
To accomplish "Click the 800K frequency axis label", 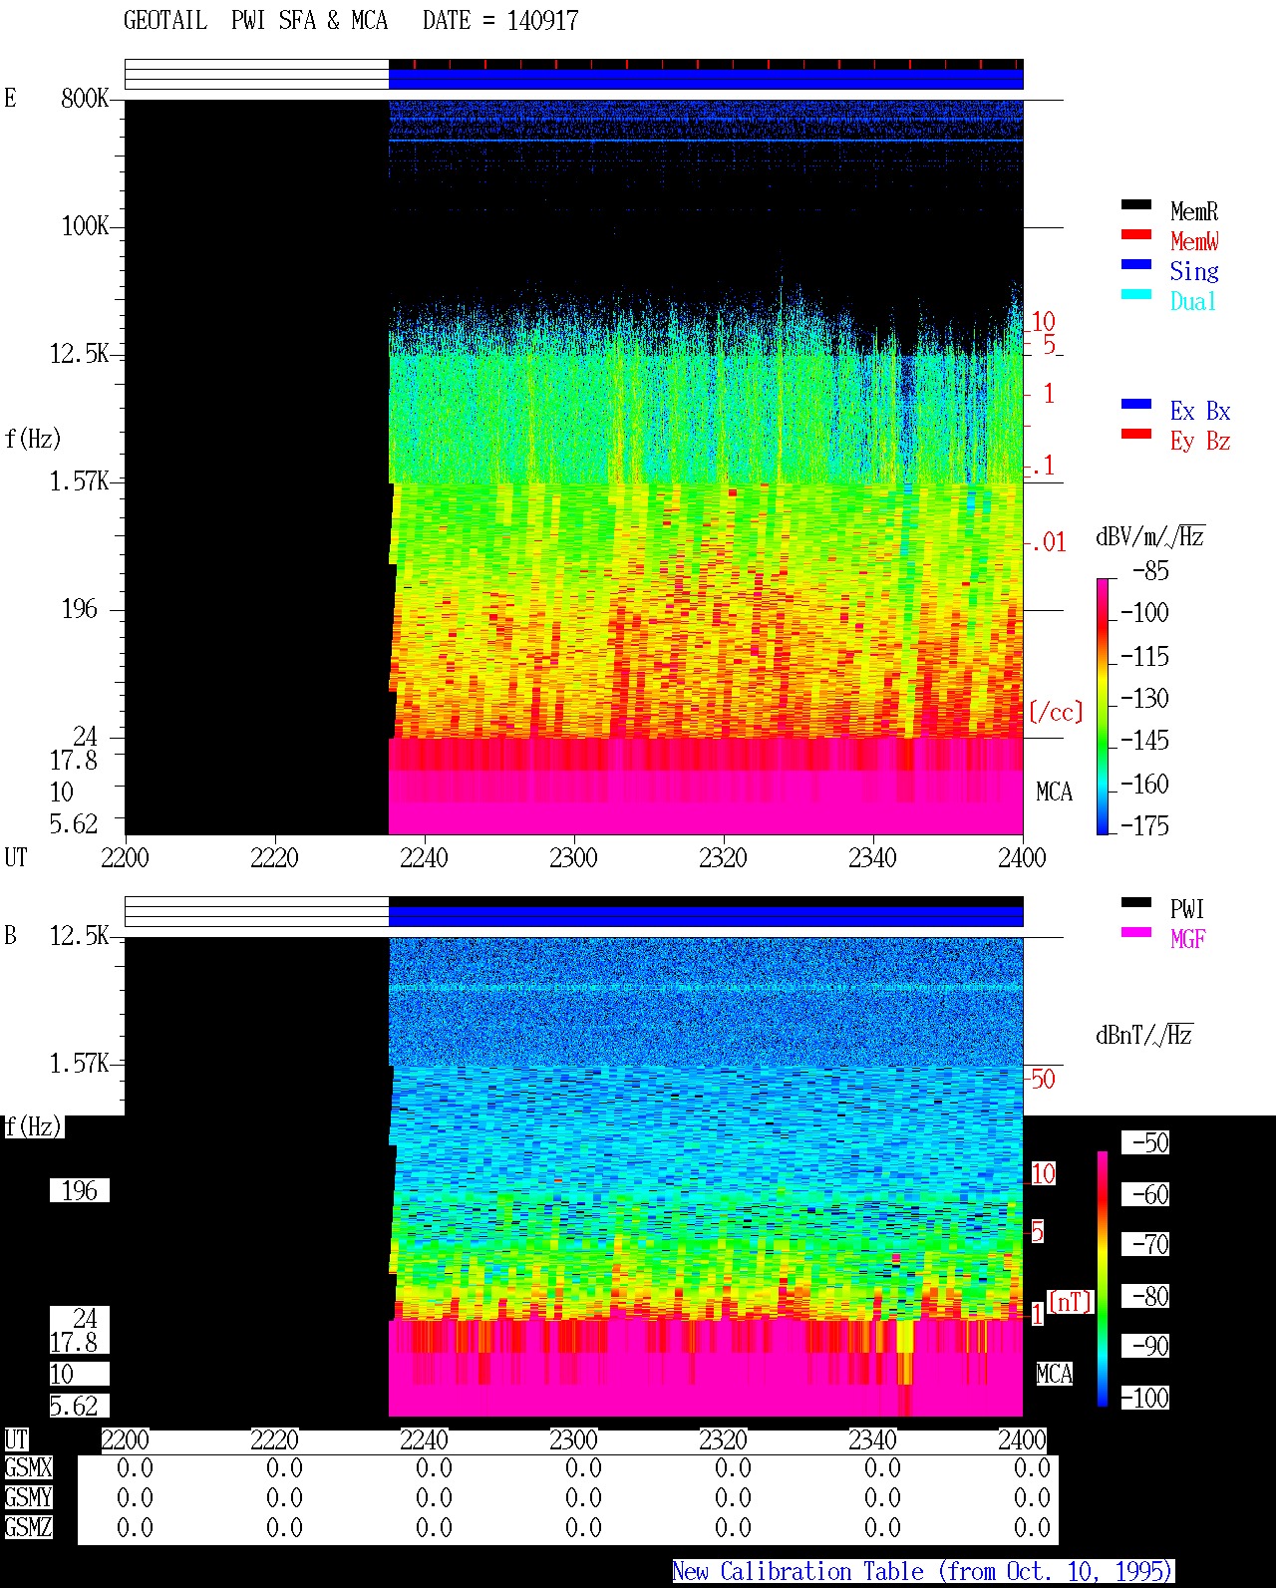I will click(85, 98).
